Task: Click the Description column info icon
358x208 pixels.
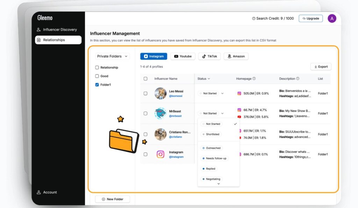Action: click(x=298, y=79)
